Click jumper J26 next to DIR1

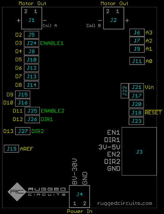(x=32, y=119)
